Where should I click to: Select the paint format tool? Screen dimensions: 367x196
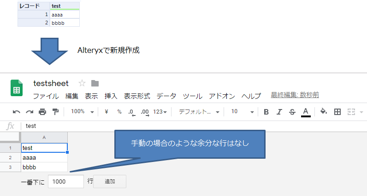click(55, 112)
